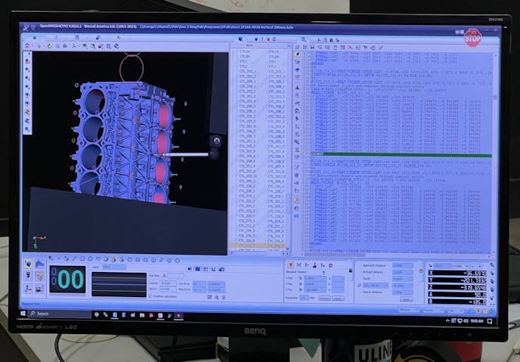Viewport: 520px width, 362px height.
Task: Click the button under Search Distance field
Action: (406, 299)
